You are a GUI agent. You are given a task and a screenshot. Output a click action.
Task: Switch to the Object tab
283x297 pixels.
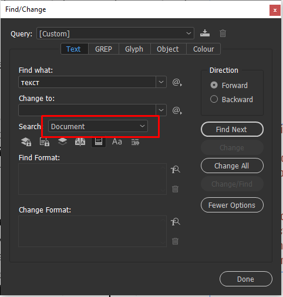point(168,49)
